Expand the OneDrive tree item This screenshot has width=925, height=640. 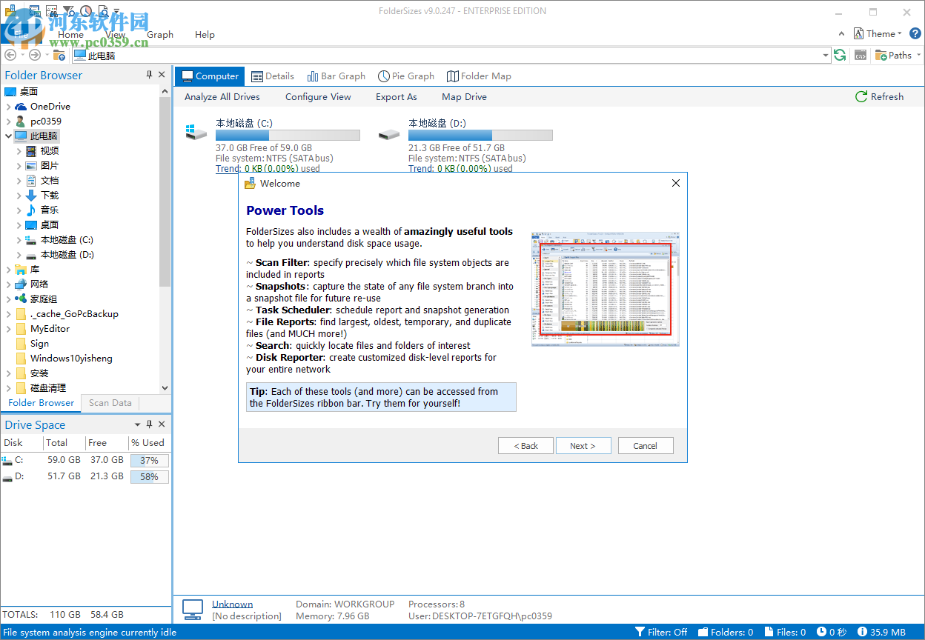click(7, 106)
